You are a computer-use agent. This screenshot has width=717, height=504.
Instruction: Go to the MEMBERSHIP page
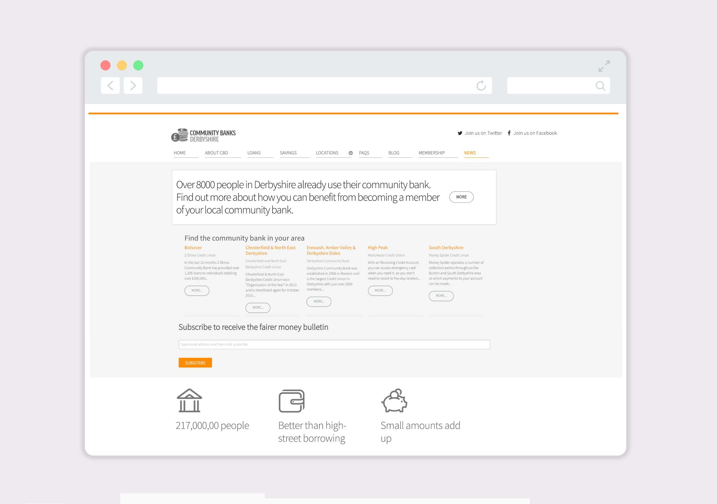[432, 153]
